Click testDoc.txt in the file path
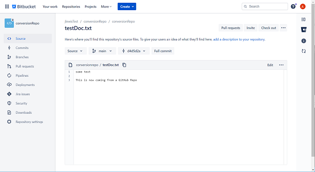Image resolution: width=315 pixels, height=172 pixels. point(110,65)
